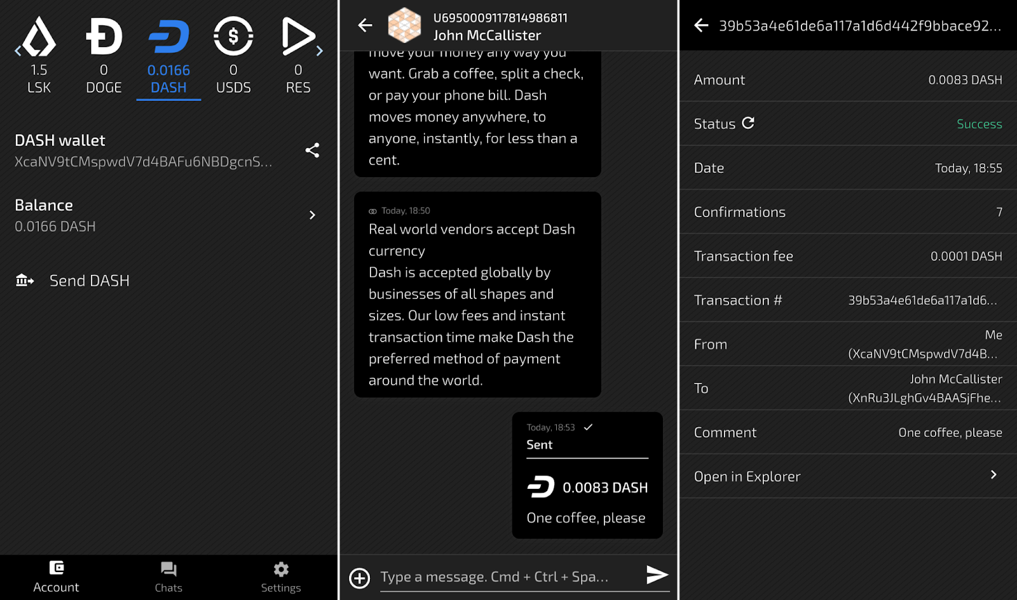This screenshot has width=1017, height=600.
Task: Go back from transaction details screen
Action: 701,25
